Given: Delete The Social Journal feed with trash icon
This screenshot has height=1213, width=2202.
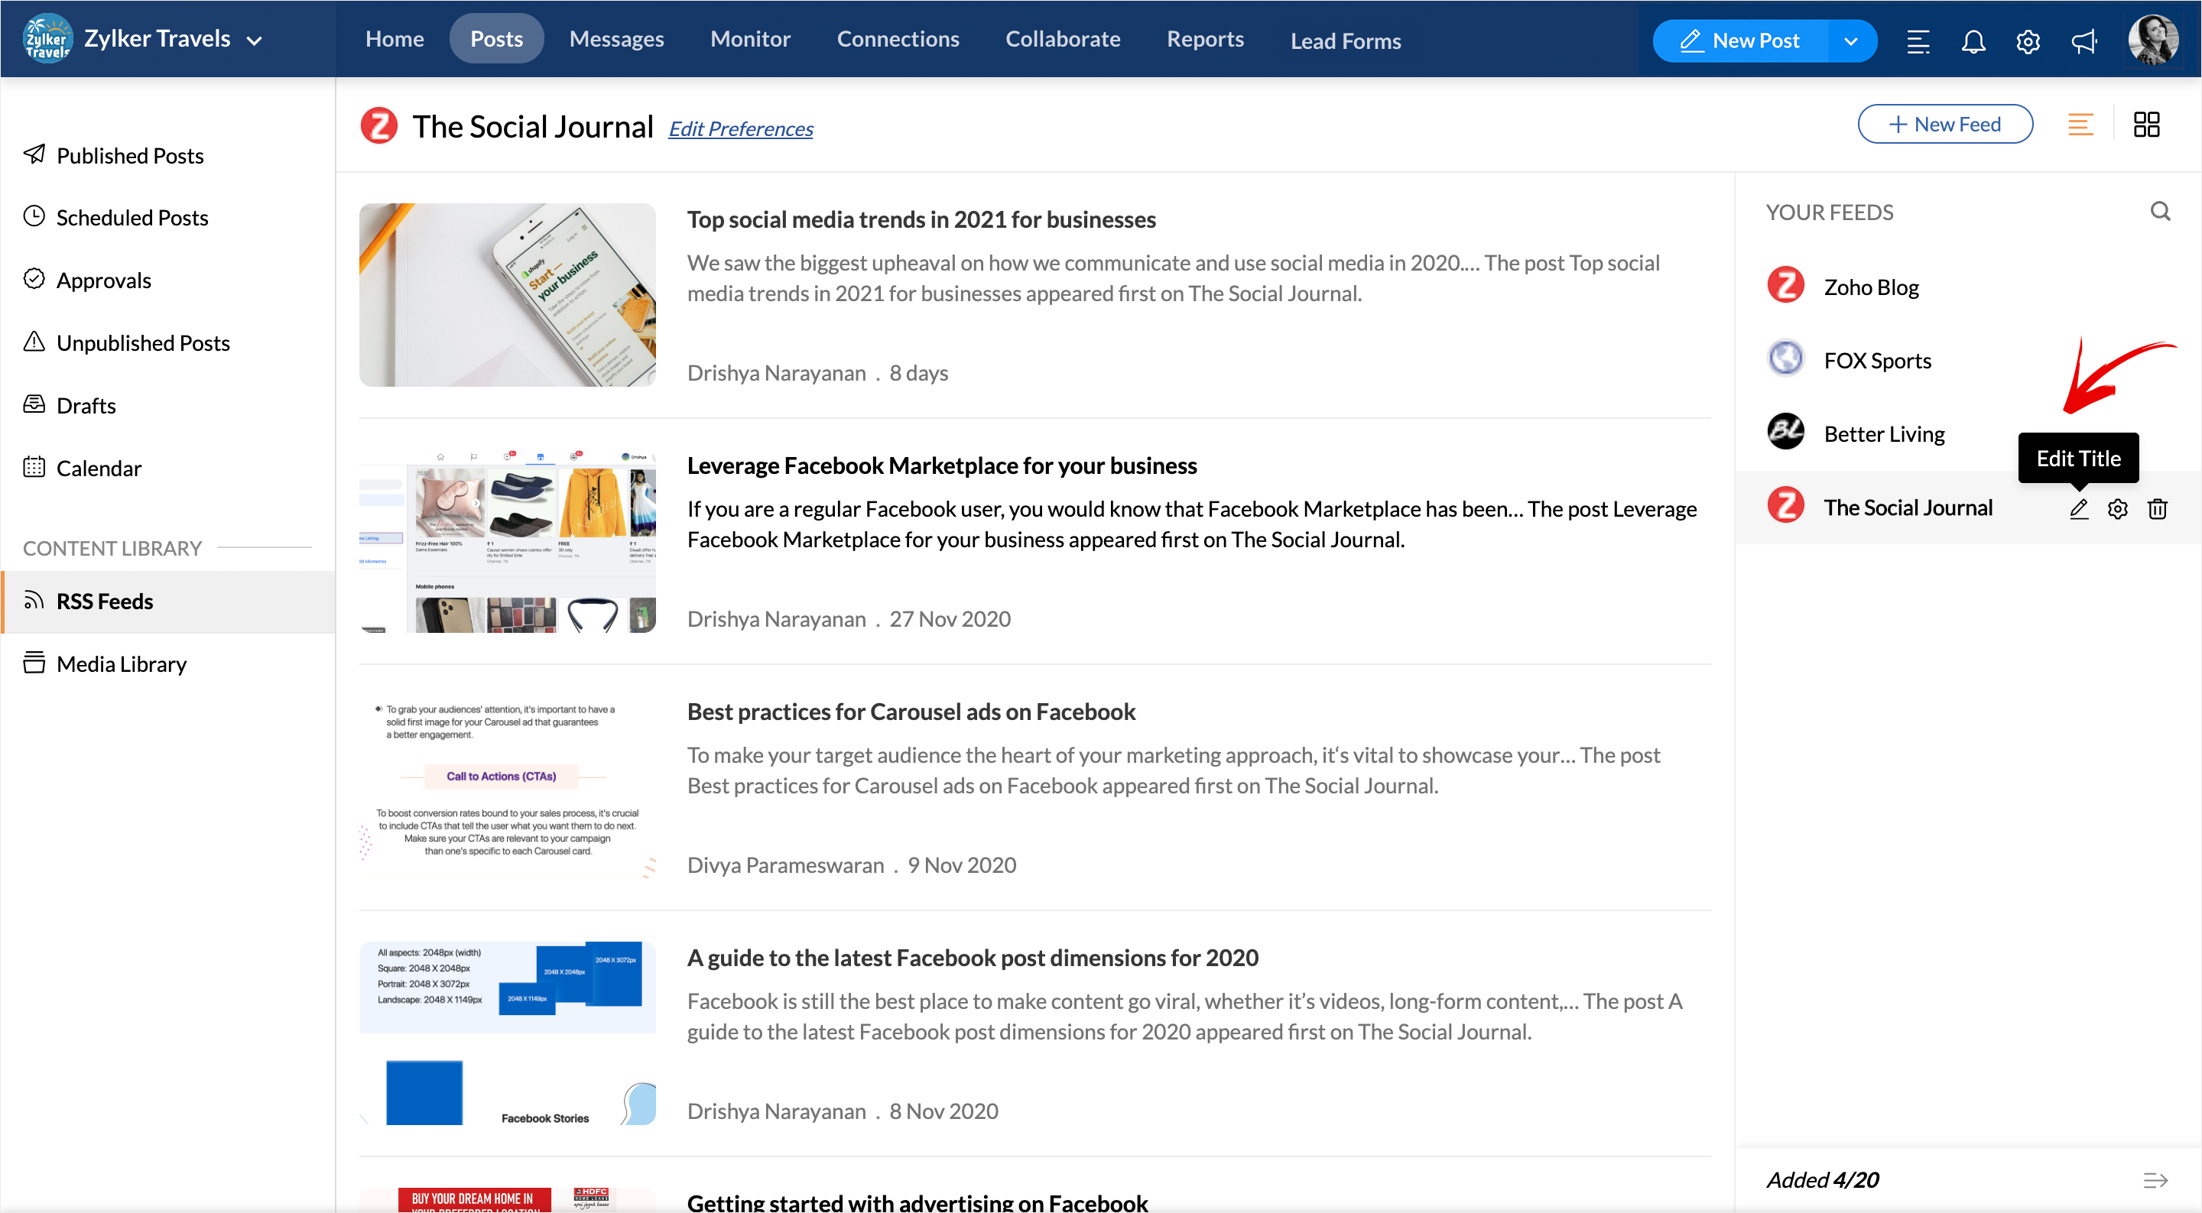Looking at the screenshot, I should 2157,508.
